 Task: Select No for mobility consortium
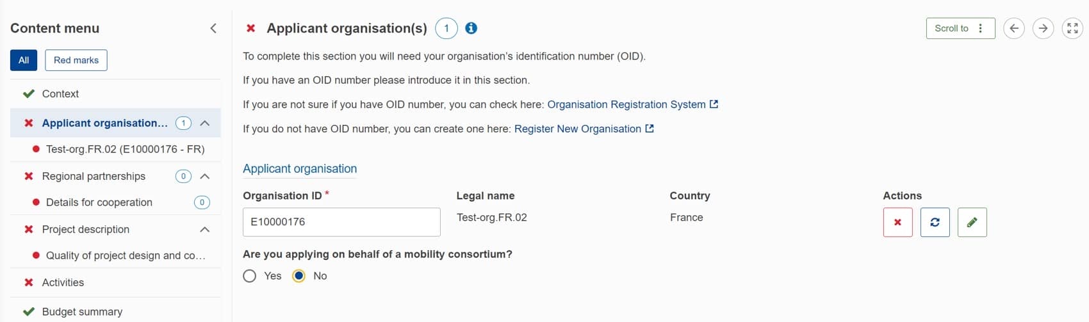pos(299,276)
